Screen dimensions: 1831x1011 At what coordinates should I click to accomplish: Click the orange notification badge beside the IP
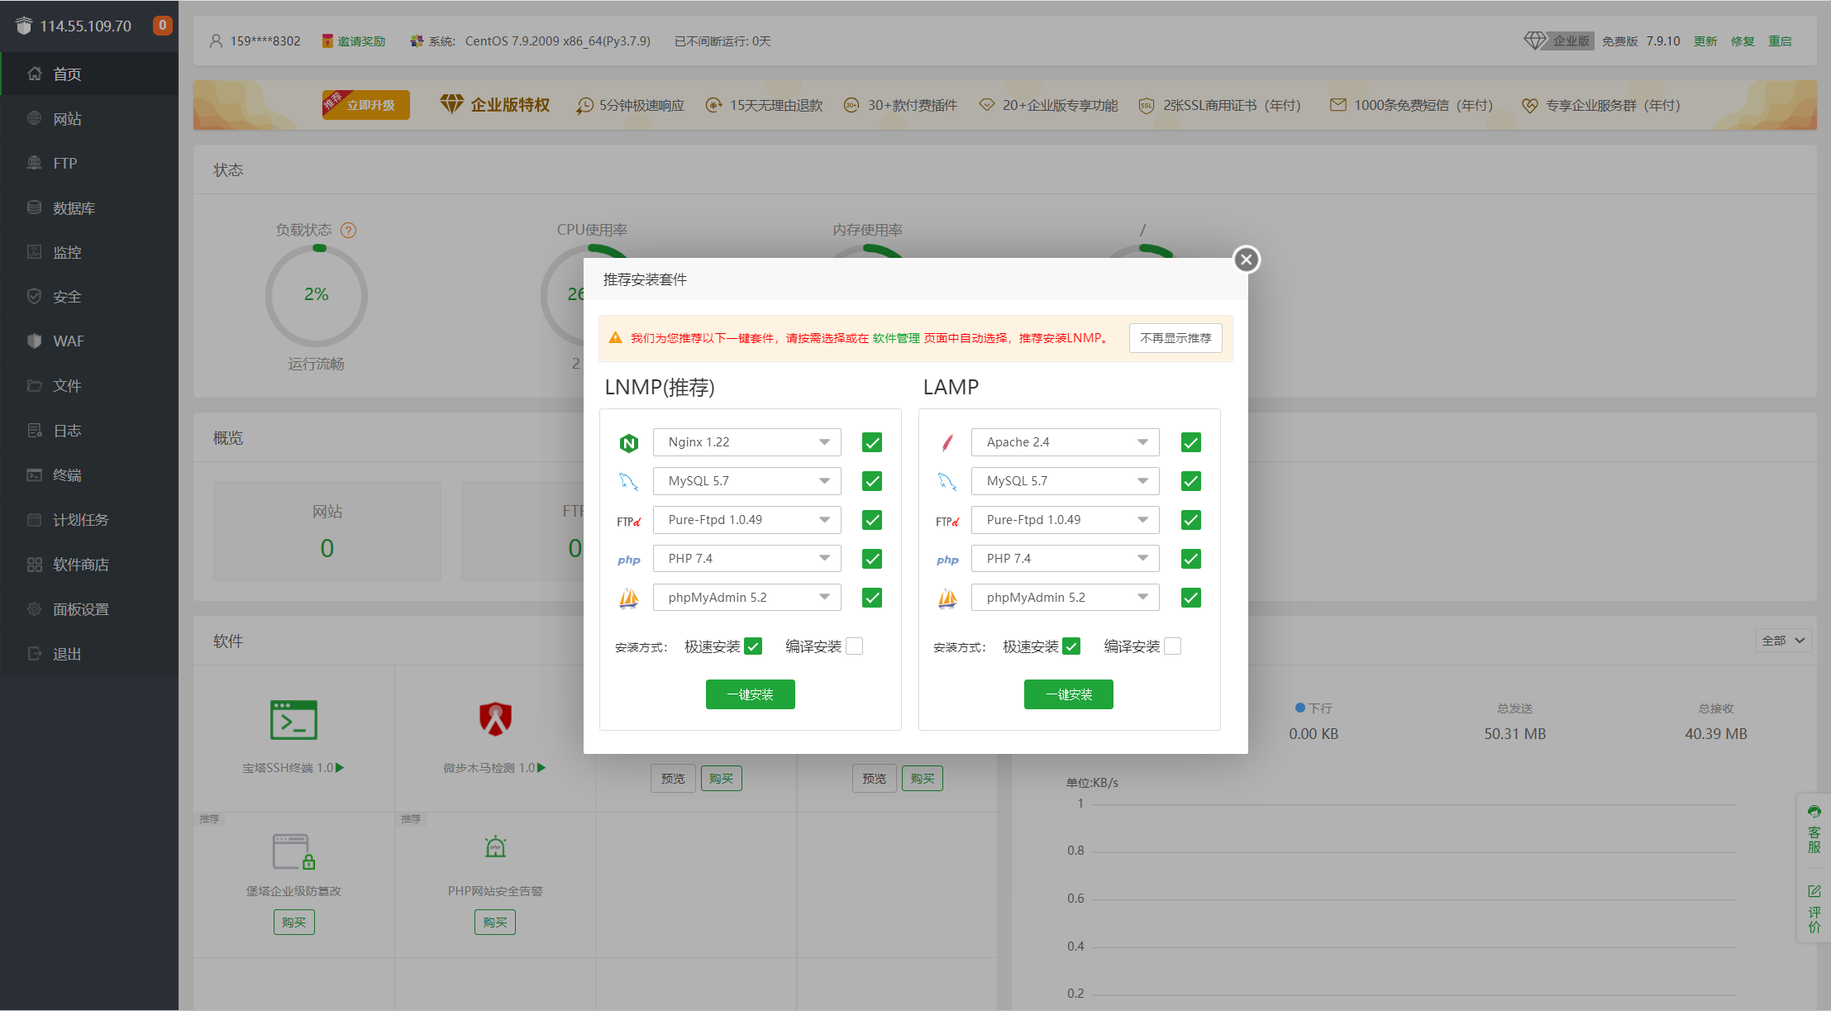click(x=163, y=25)
